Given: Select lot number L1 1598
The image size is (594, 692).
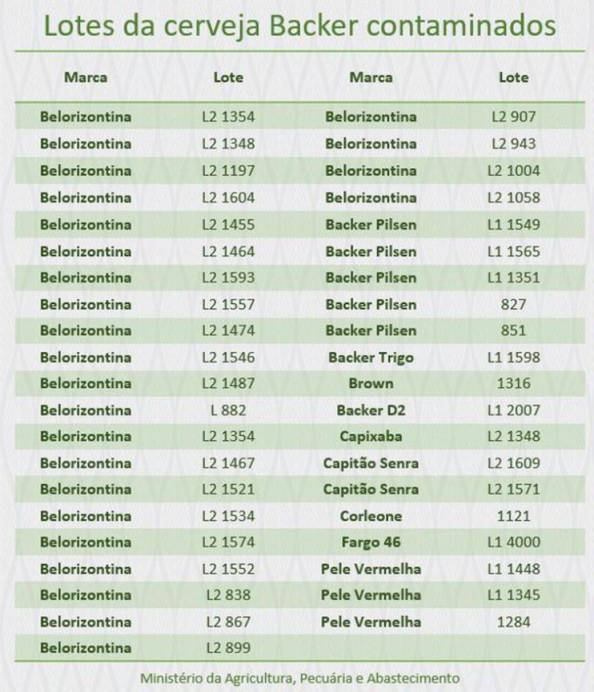Looking at the screenshot, I should click(514, 357).
